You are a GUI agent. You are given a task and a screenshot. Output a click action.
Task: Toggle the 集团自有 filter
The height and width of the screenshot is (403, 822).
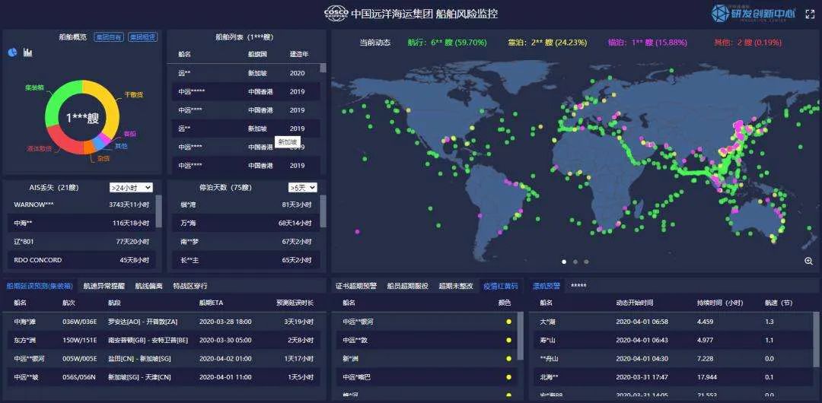pos(108,37)
